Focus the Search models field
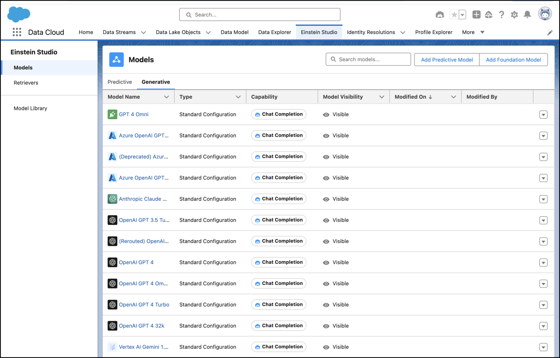Viewport: 560px width, 358px height. 368,59
